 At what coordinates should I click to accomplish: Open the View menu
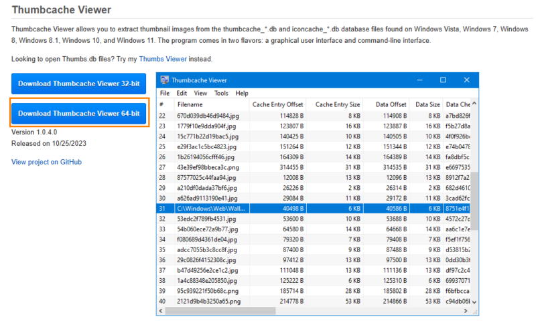tap(200, 93)
